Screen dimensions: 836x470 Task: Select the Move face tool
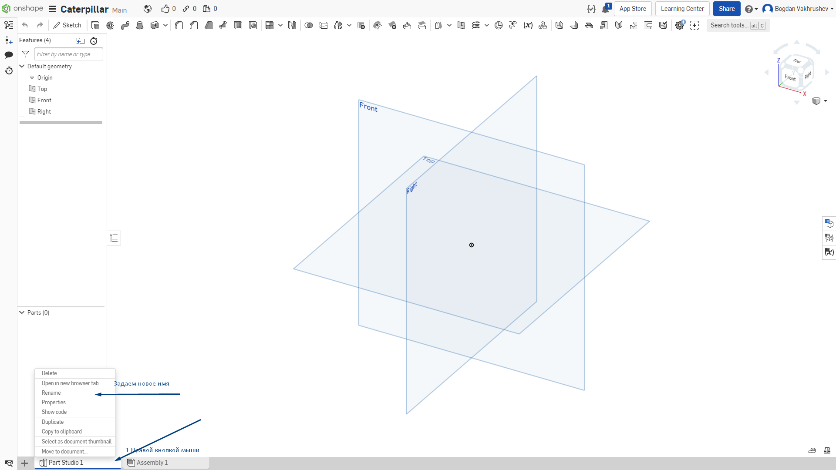click(x=407, y=25)
